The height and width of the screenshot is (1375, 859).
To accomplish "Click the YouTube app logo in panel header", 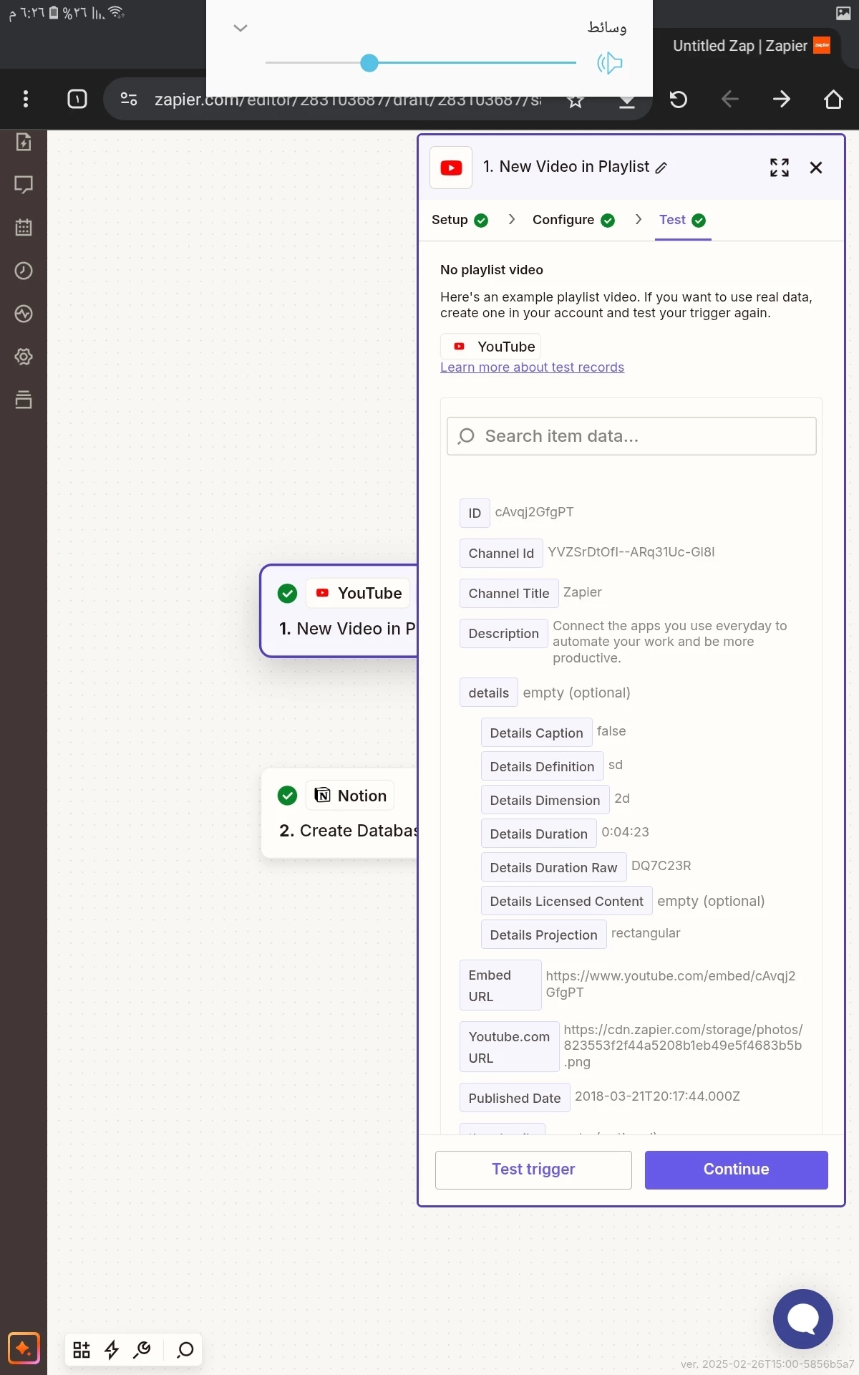I will coord(451,168).
